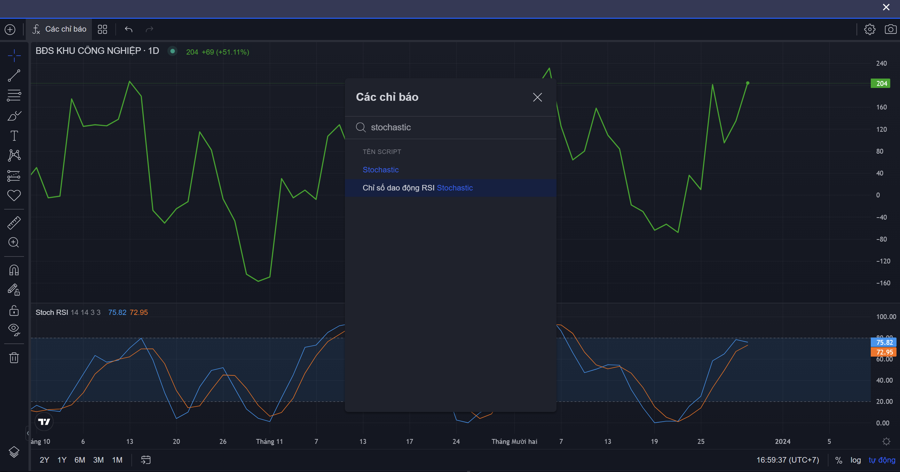
Task: Select the trend line drawing tool
Action: (14, 76)
